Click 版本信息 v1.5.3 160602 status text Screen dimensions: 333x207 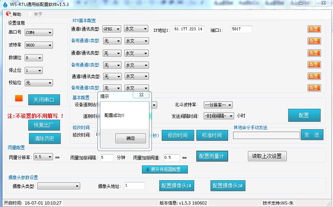click(183, 203)
